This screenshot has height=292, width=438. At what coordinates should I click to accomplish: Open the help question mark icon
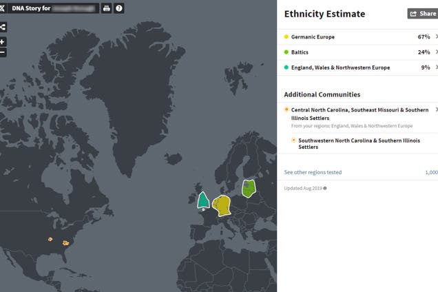119,8
